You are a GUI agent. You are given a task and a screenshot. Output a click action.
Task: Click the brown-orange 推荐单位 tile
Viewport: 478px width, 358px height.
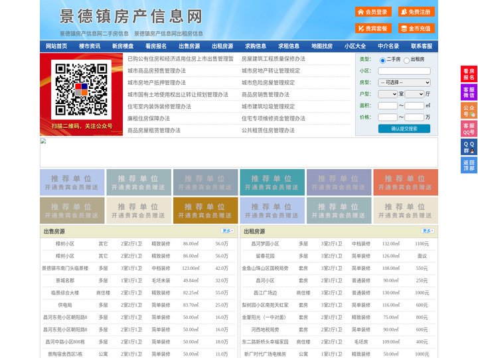click(x=205, y=211)
